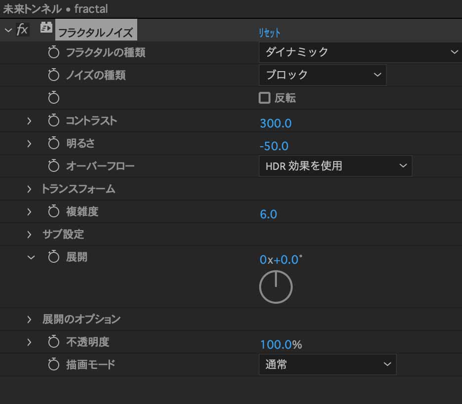The width and height of the screenshot is (462, 404).
Task: Click the リセット link
Action: pyautogui.click(x=269, y=33)
